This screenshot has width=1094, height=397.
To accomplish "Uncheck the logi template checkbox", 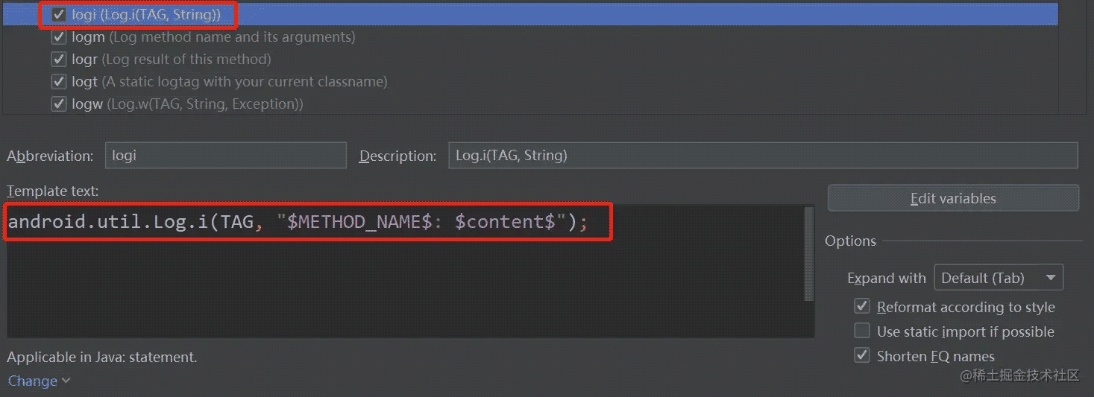I will [x=60, y=14].
